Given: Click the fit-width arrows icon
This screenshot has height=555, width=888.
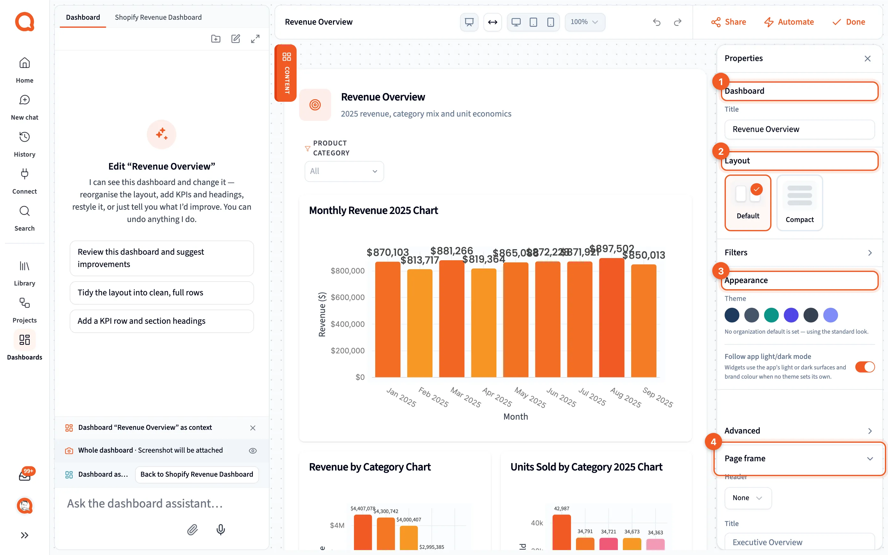Looking at the screenshot, I should (492, 22).
